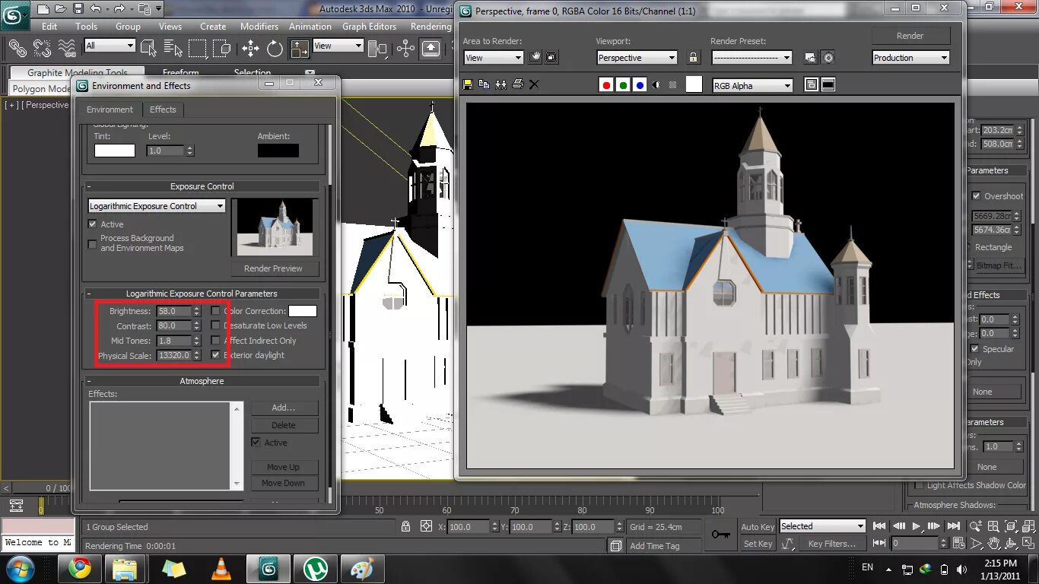Image resolution: width=1039 pixels, height=584 pixels.
Task: Click the Toggle UI icon in render window
Action: click(828, 85)
